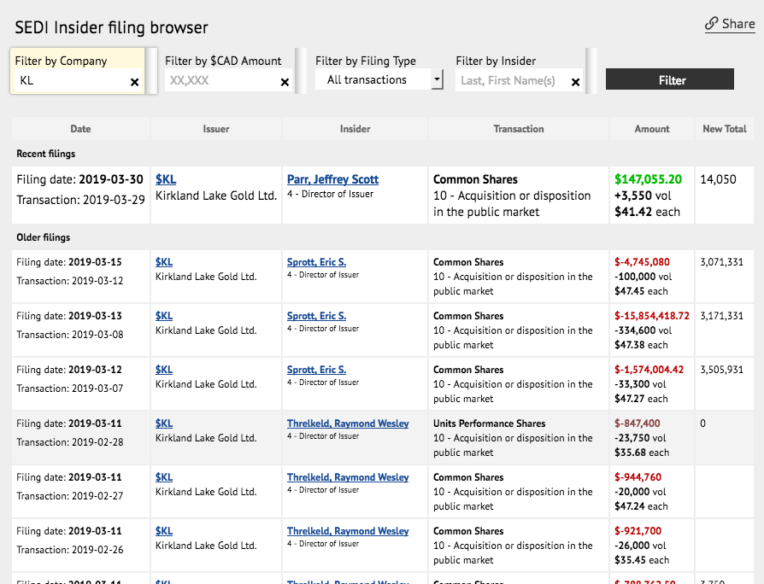Click the New Total column header

click(724, 129)
